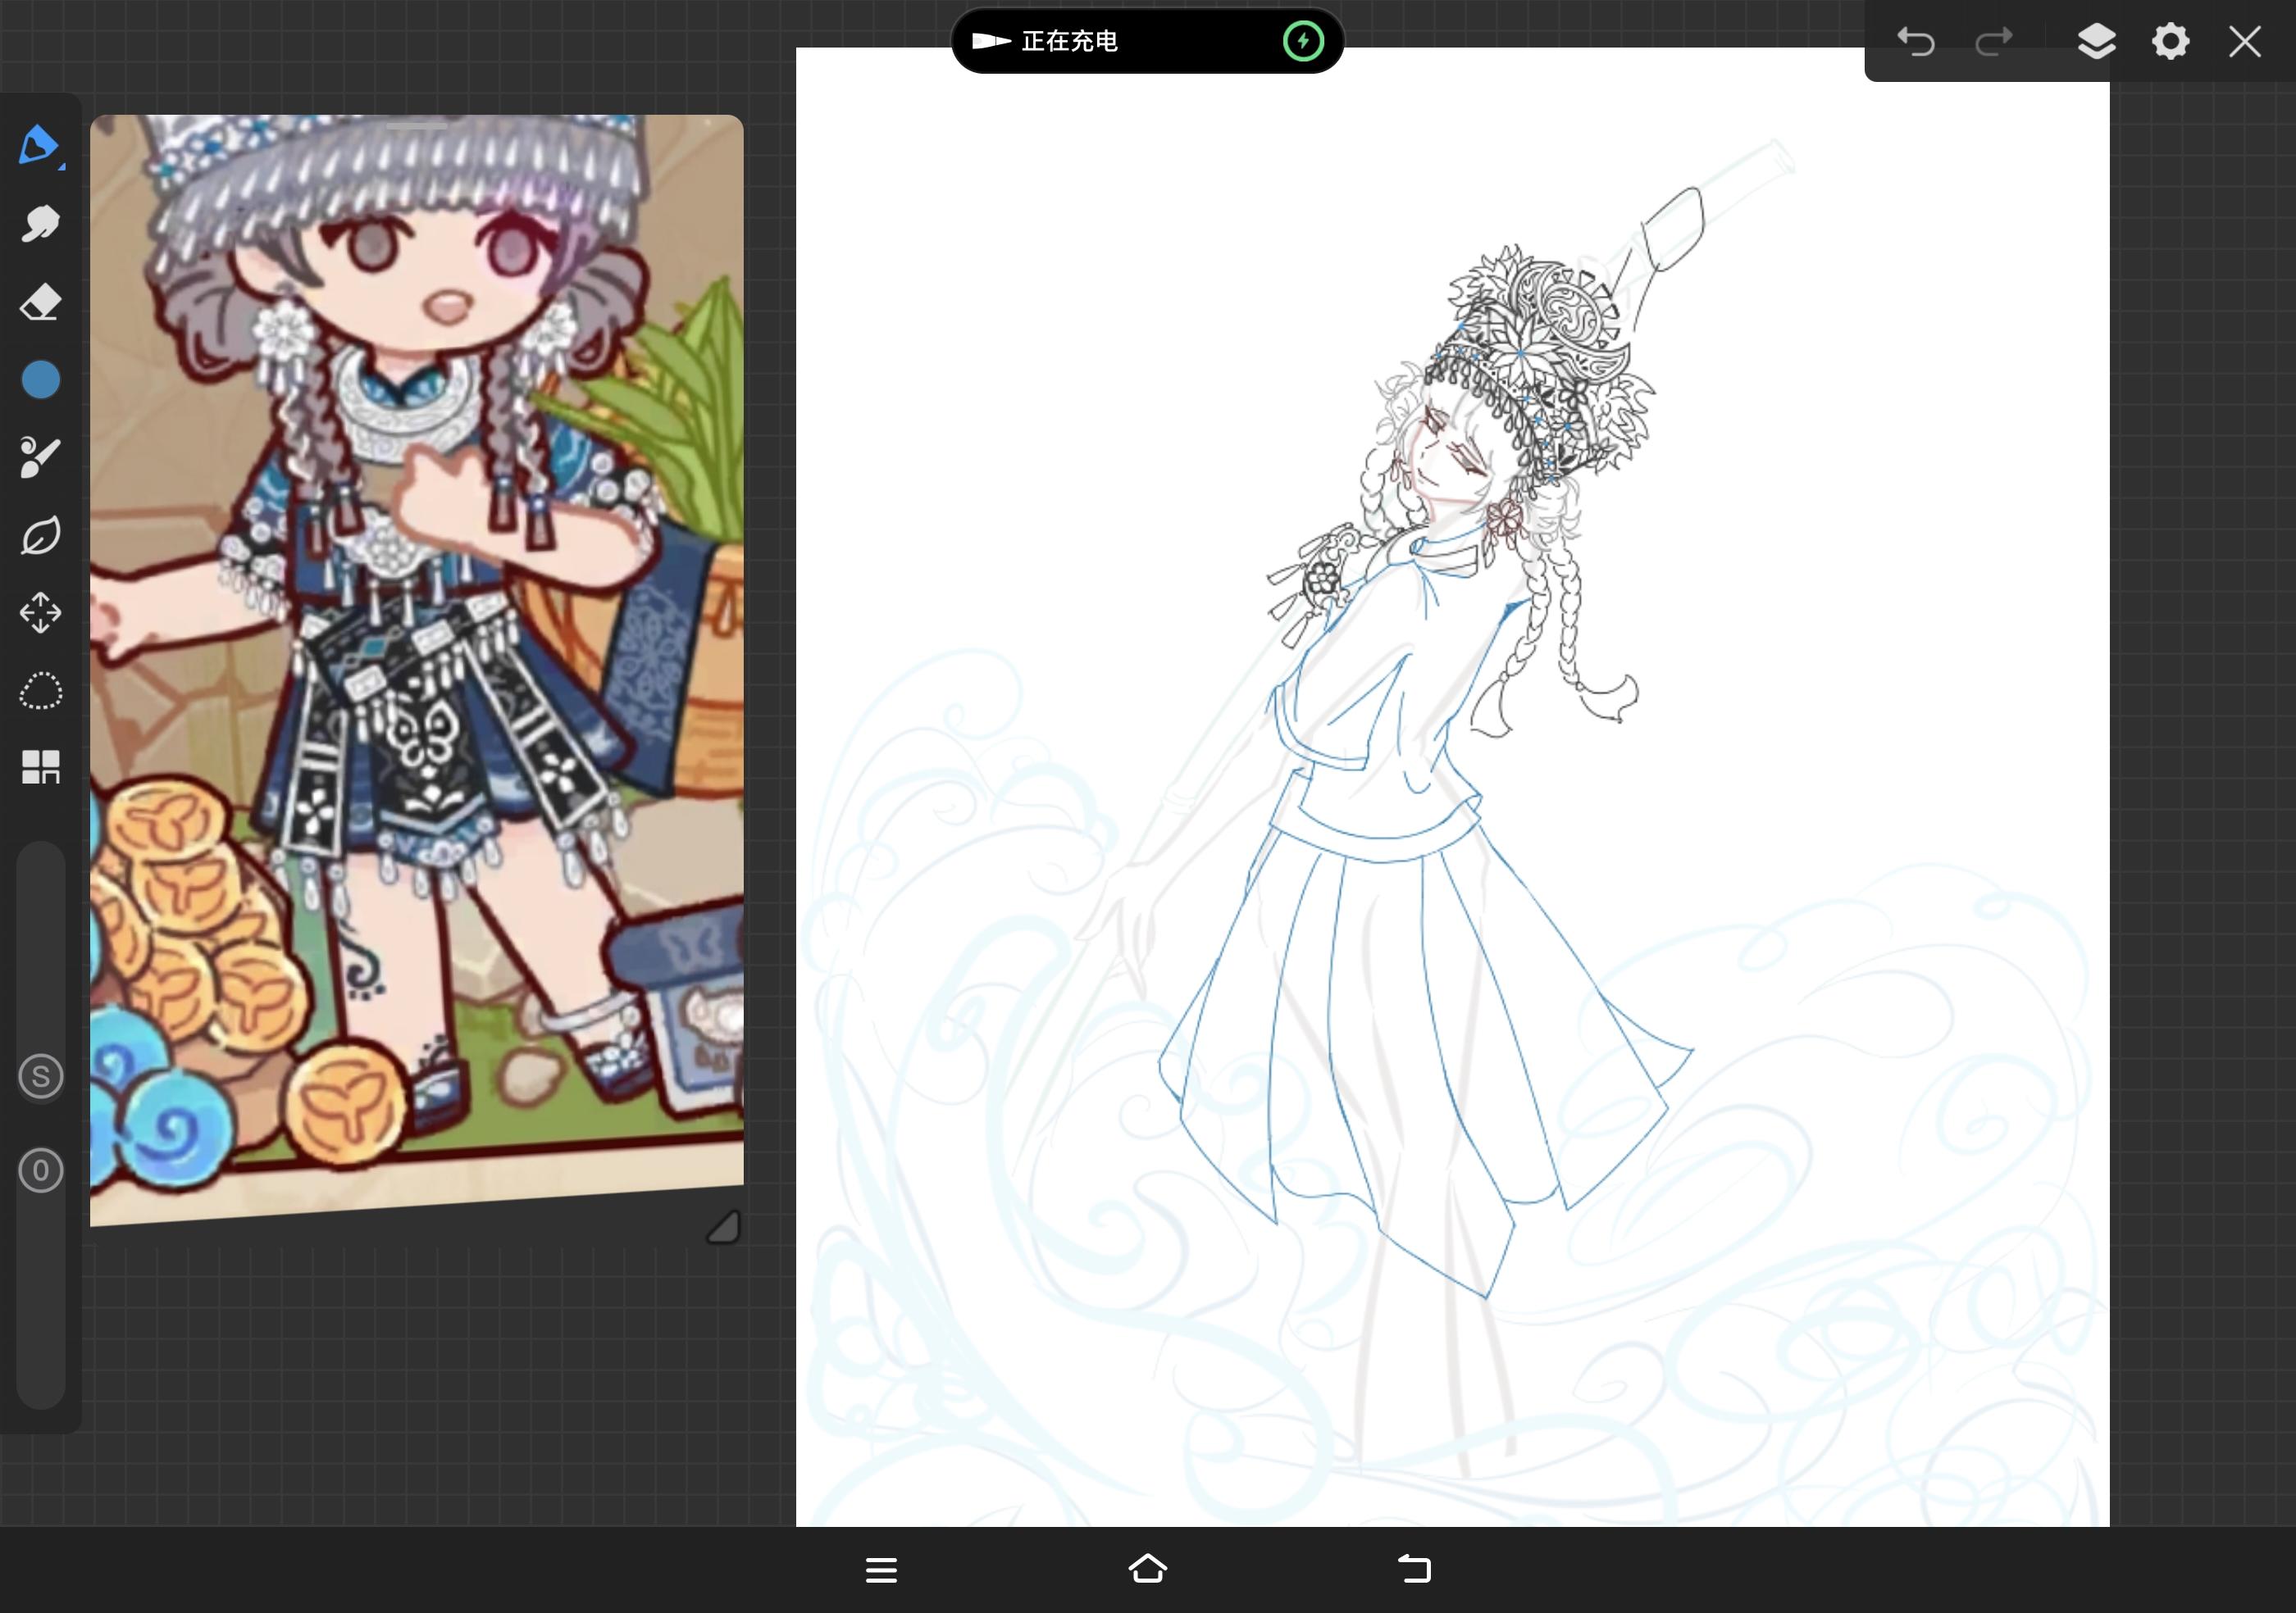Screen dimensions: 2296x1613
Task: Adjust the vertical brush size slider
Action: [41, 1125]
